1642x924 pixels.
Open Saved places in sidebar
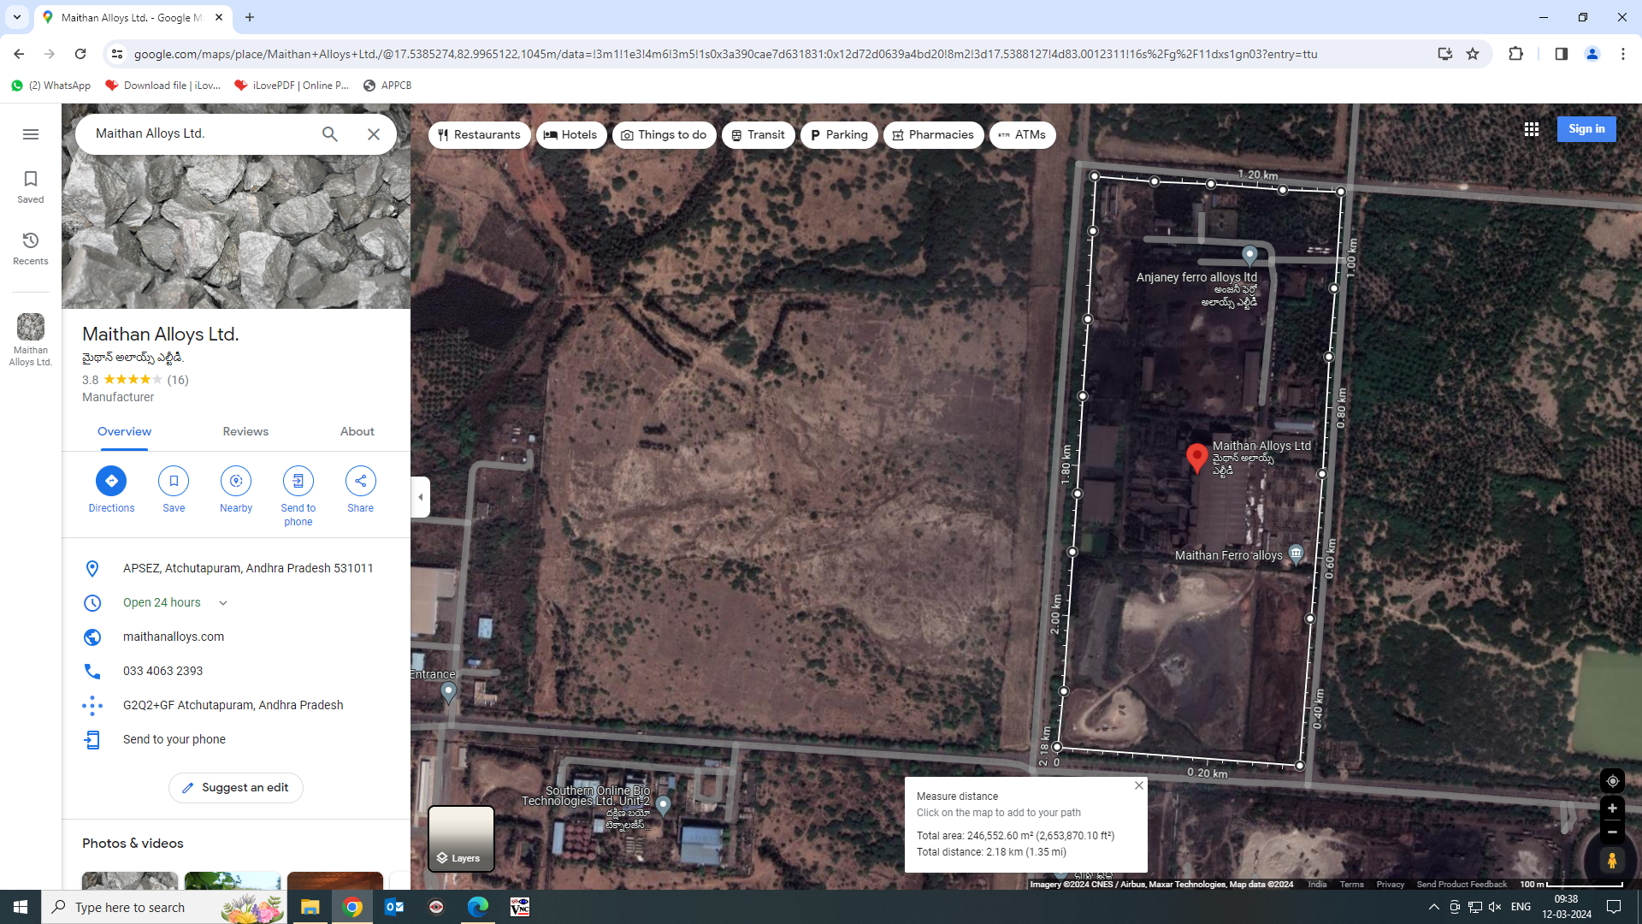31,186
